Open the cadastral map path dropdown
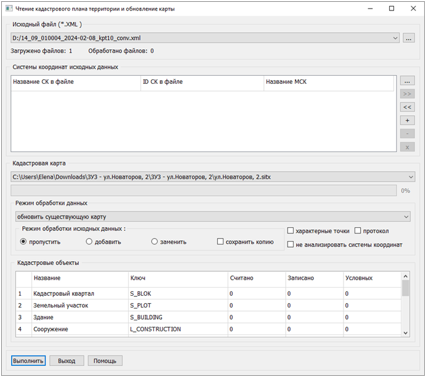 pos(411,177)
